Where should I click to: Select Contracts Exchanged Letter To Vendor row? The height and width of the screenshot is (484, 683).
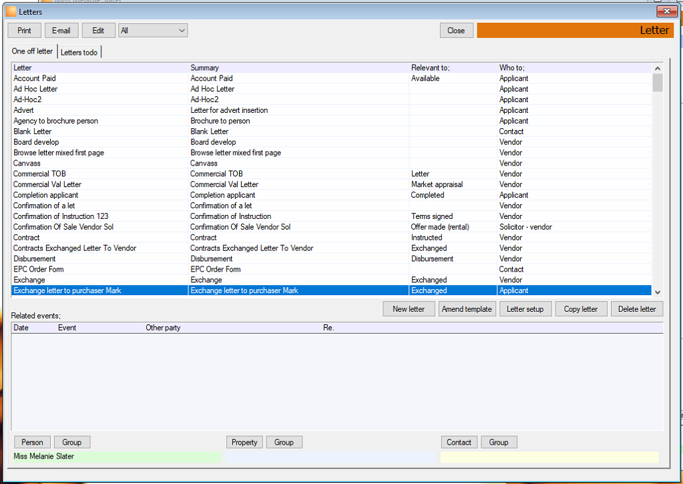coord(331,248)
